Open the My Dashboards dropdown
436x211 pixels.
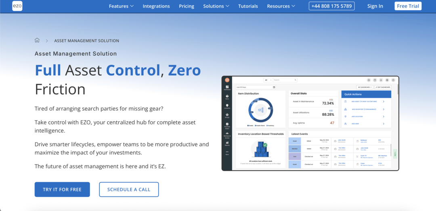[x=365, y=87]
